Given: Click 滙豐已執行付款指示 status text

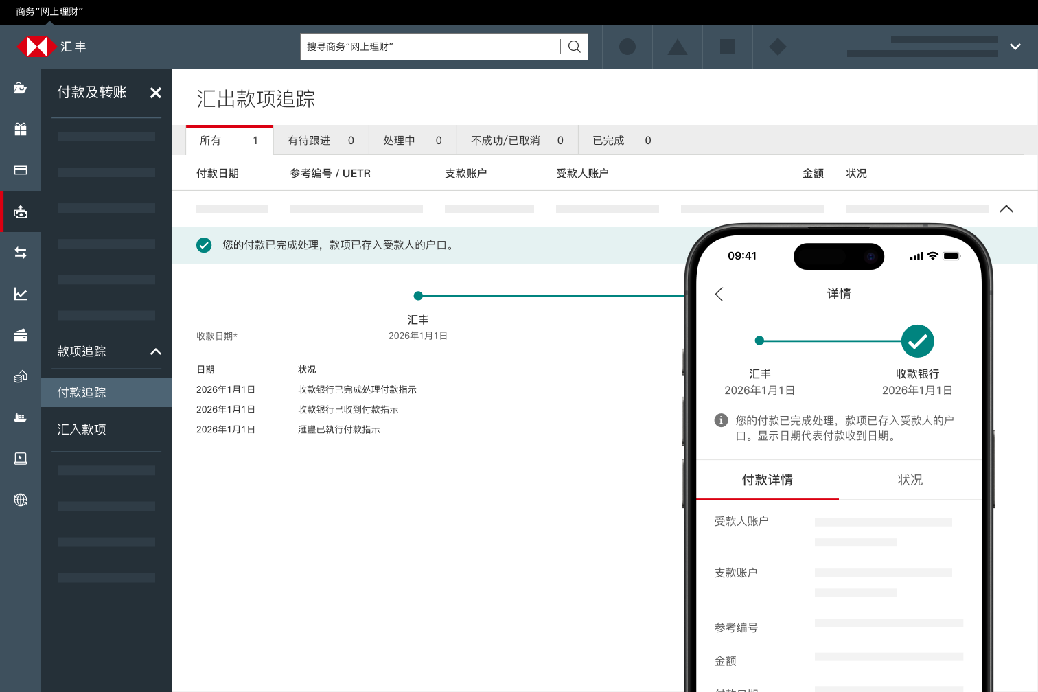Looking at the screenshot, I should click(339, 429).
